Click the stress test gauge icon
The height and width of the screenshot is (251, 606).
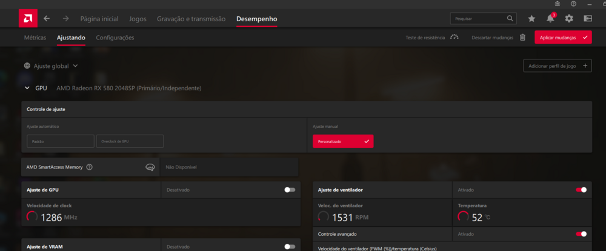point(454,37)
